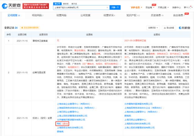The height and width of the screenshot is (136, 194).
Task: Switch to the 公司背景 tab
Action: 14,15
